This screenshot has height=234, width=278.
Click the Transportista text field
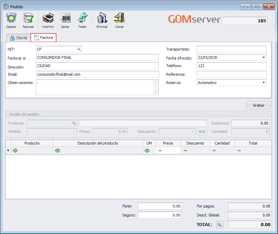231,49
